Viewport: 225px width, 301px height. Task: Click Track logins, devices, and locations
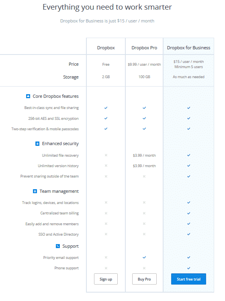(50, 202)
